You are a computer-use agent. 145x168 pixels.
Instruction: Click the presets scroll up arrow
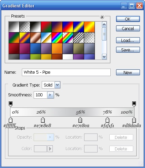[104, 25]
